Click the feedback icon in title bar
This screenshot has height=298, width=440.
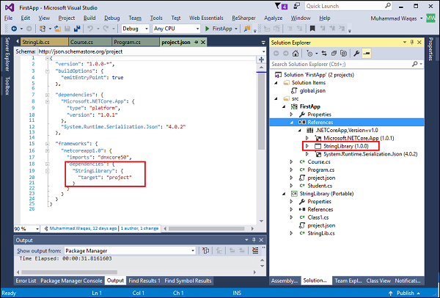(x=296, y=6)
